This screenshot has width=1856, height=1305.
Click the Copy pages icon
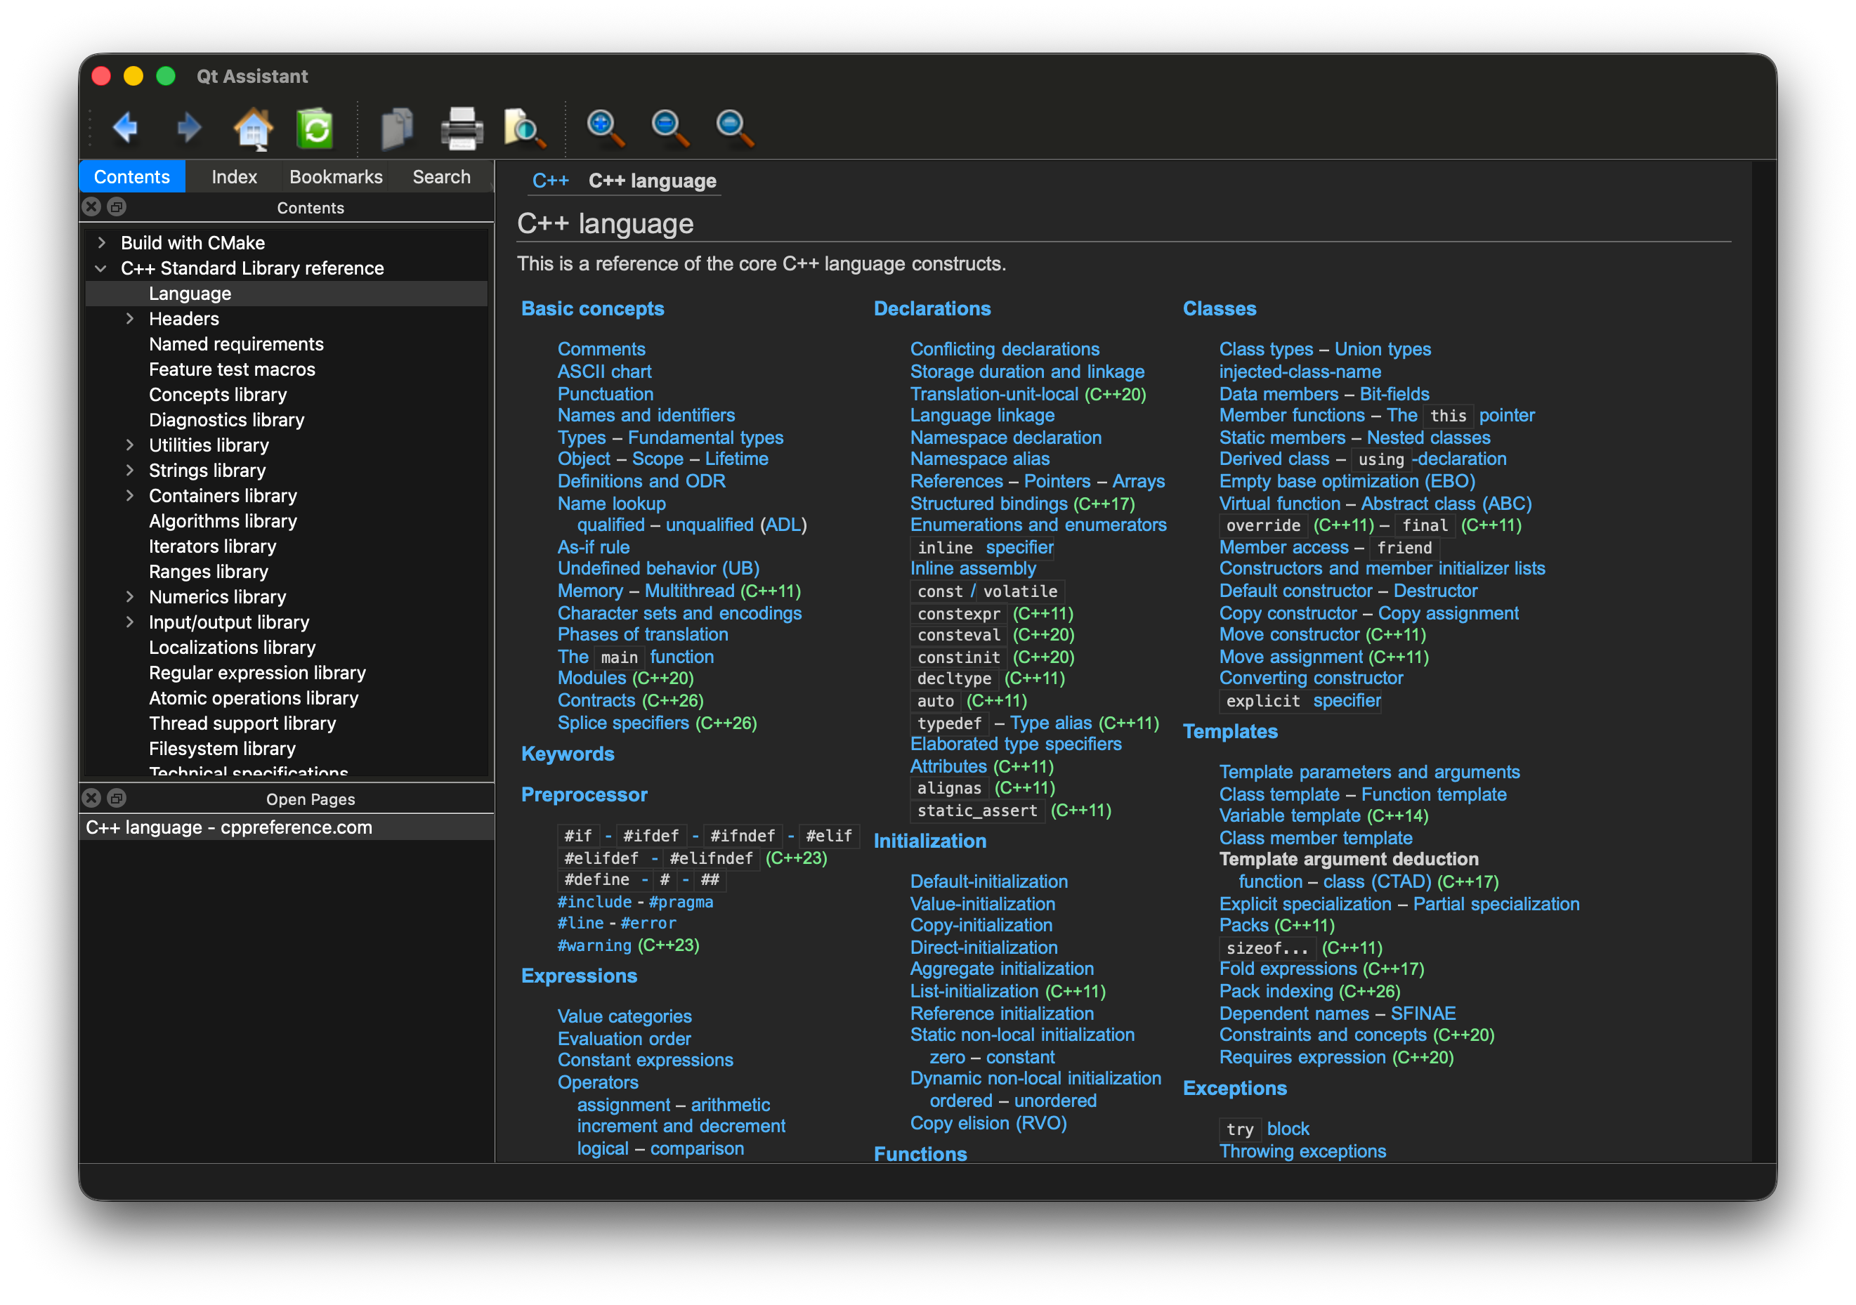pos(396,128)
